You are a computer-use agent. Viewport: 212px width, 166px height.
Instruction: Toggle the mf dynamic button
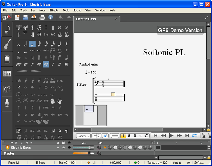pos(46,64)
